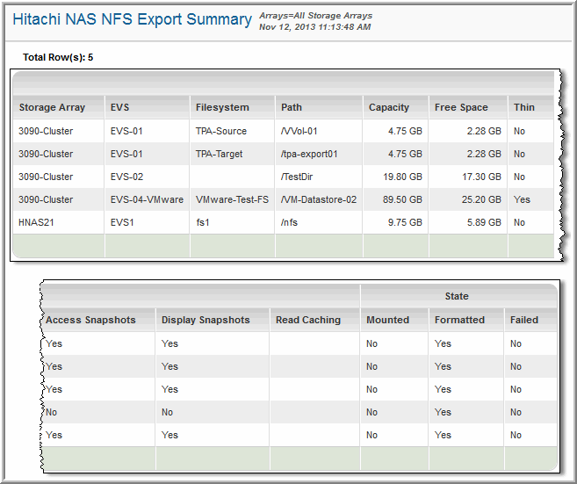Viewport: 577px width, 484px height.
Task: Select the TPA-Source filesystem cell
Action: [x=221, y=131]
